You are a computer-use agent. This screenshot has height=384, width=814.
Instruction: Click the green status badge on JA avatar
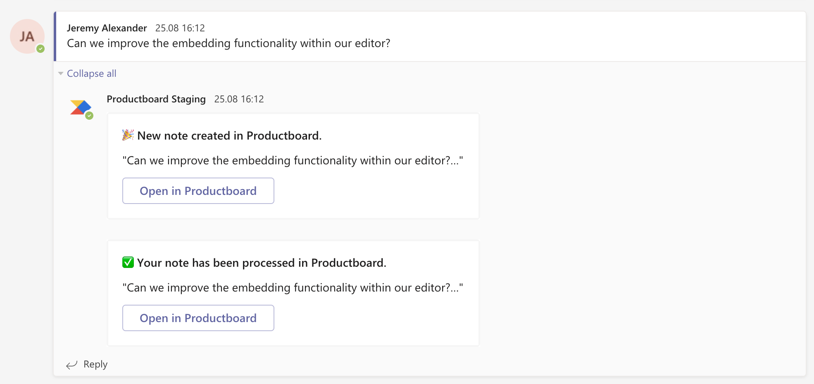pyautogui.click(x=40, y=49)
